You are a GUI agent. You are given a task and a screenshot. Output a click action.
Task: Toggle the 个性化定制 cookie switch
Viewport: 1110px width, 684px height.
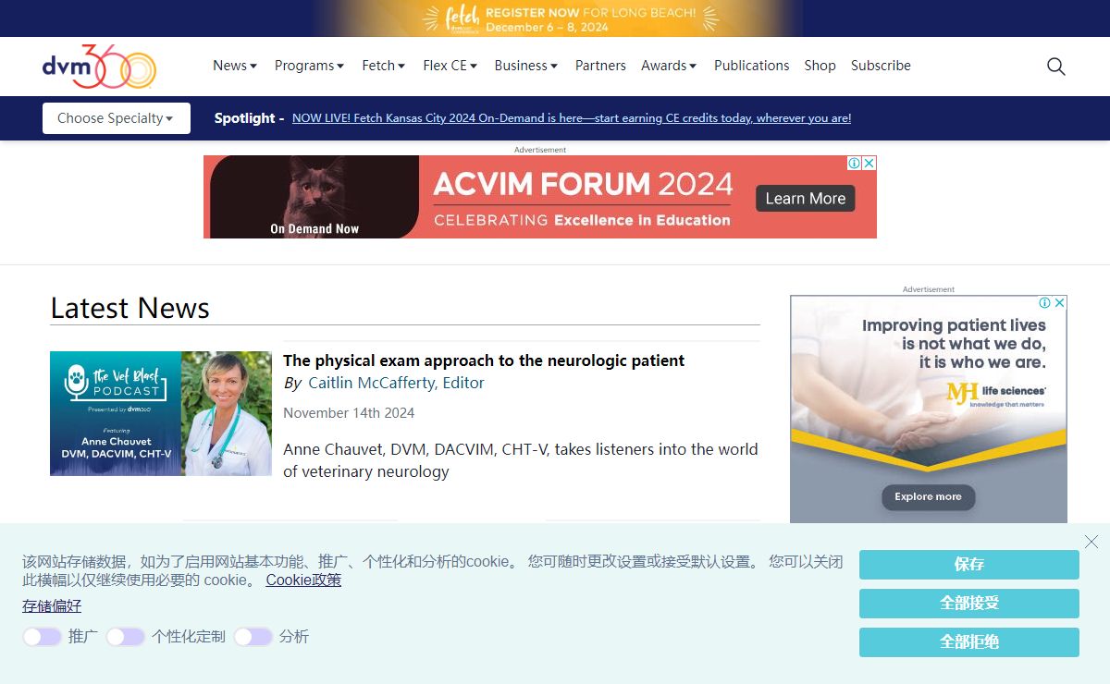click(126, 637)
